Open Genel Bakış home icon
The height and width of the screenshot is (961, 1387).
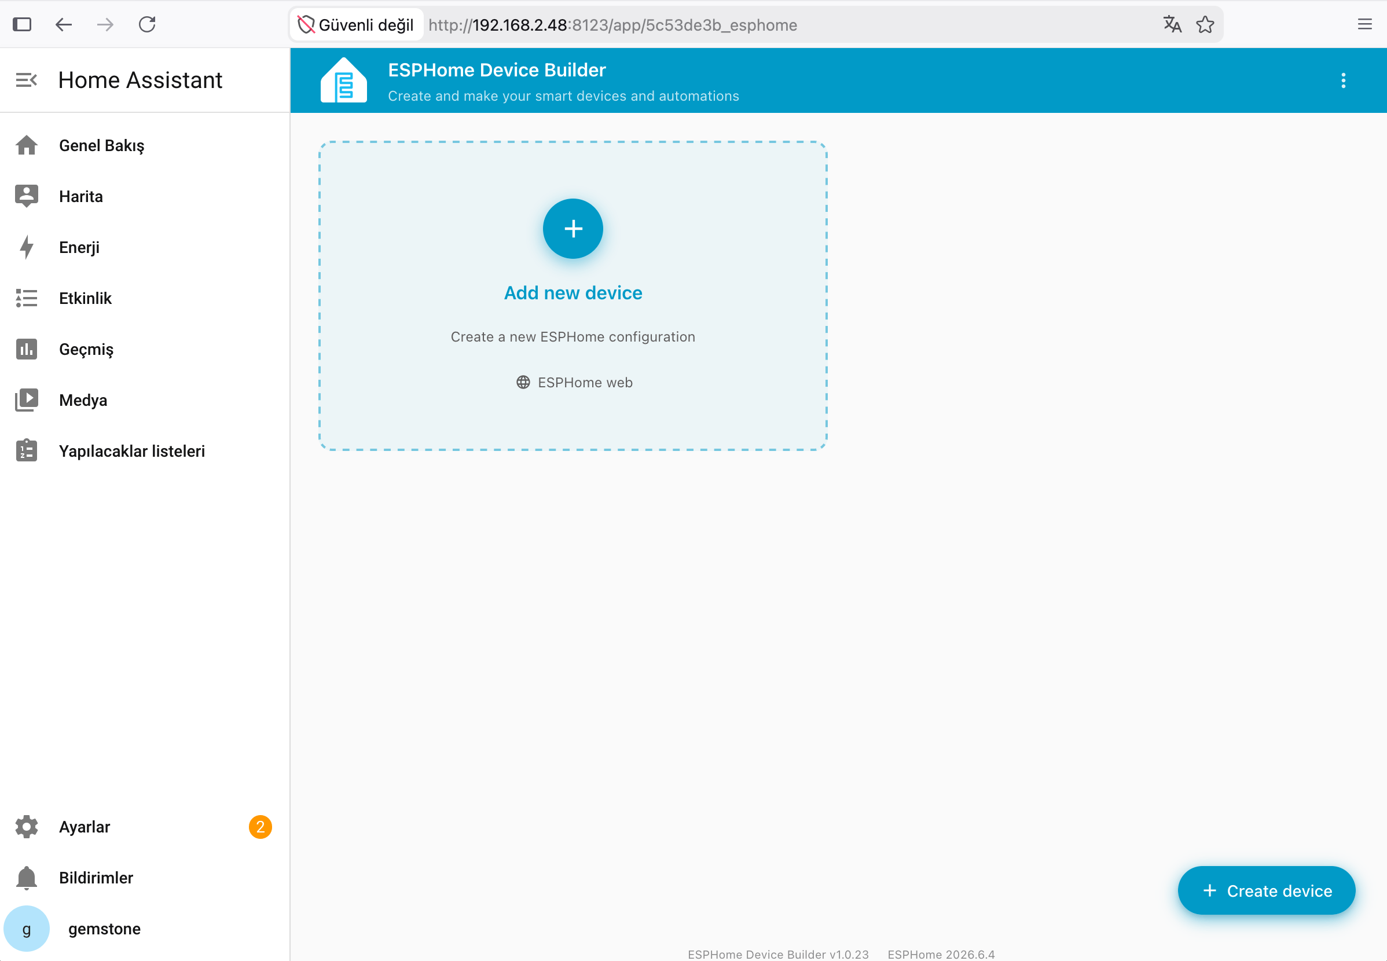point(27,146)
